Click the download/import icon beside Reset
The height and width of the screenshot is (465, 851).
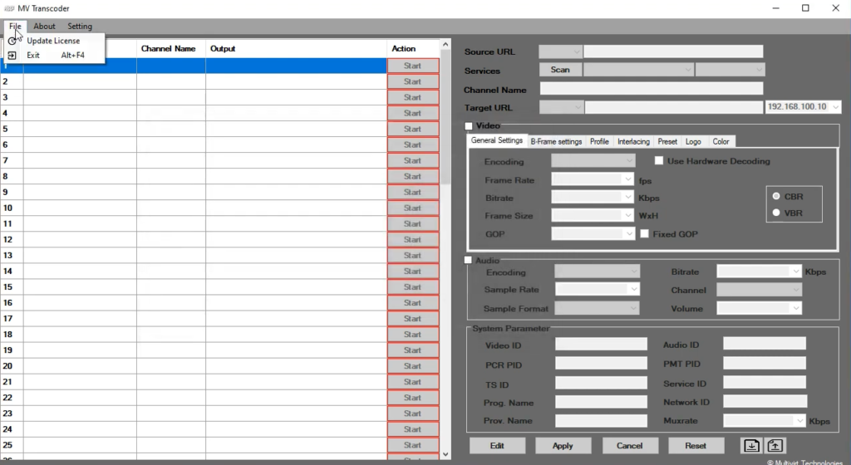751,445
